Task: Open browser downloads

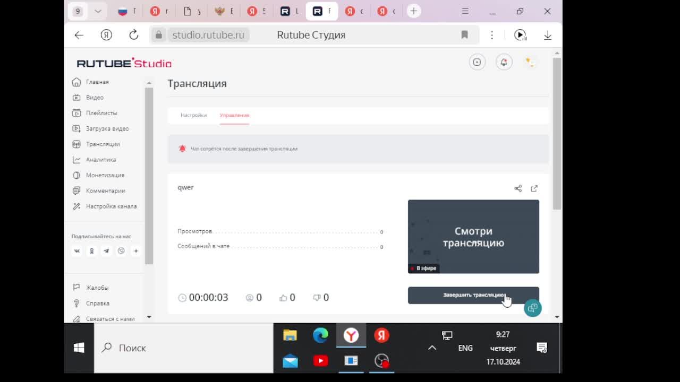Action: (548, 35)
